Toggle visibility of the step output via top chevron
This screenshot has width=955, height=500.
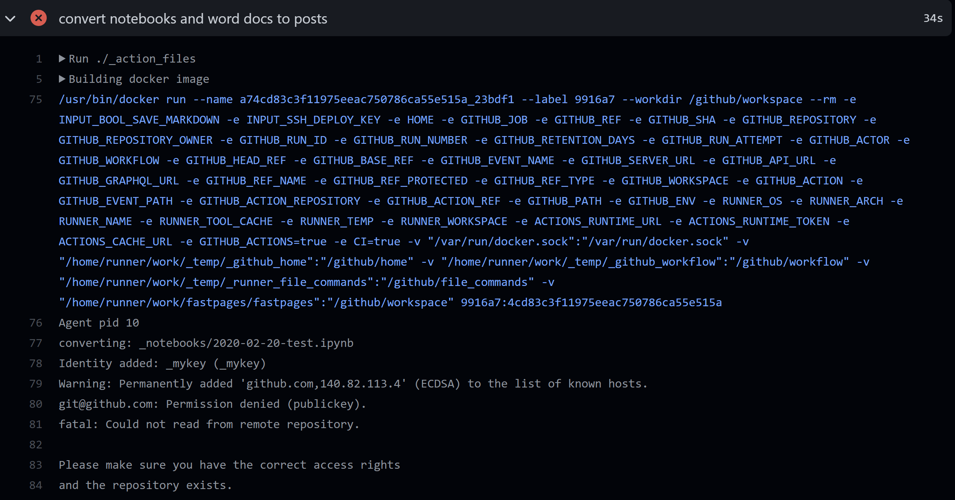[11, 18]
